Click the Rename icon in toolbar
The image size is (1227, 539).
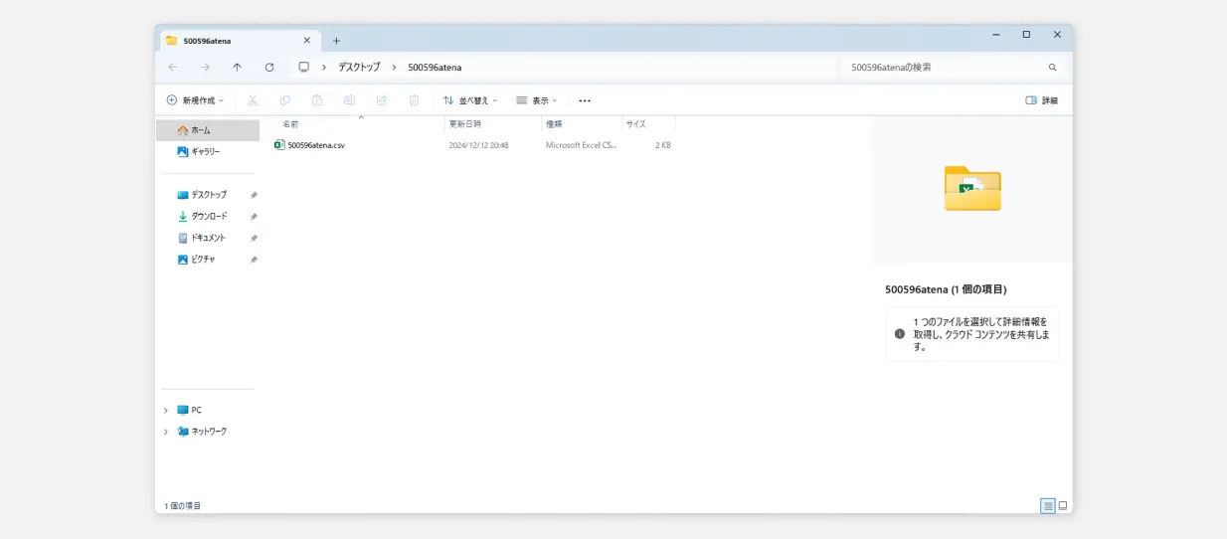(x=350, y=100)
